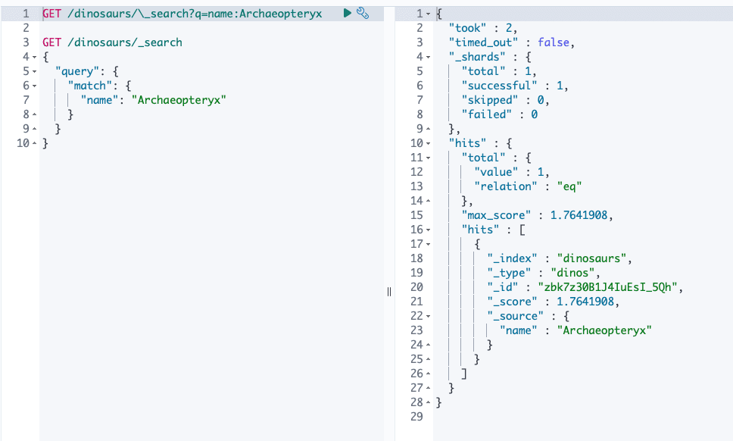733x441 pixels.
Task: Fold the "match" block in the editor
Action: point(35,86)
